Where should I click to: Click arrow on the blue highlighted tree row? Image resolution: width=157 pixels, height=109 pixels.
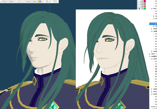(x=156, y=24)
